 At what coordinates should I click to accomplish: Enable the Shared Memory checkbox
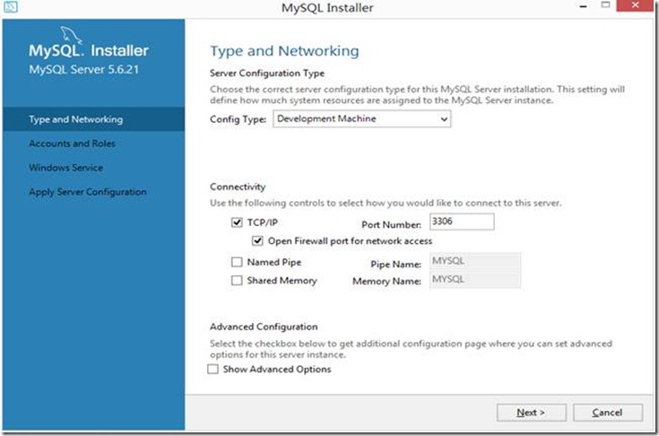click(237, 280)
